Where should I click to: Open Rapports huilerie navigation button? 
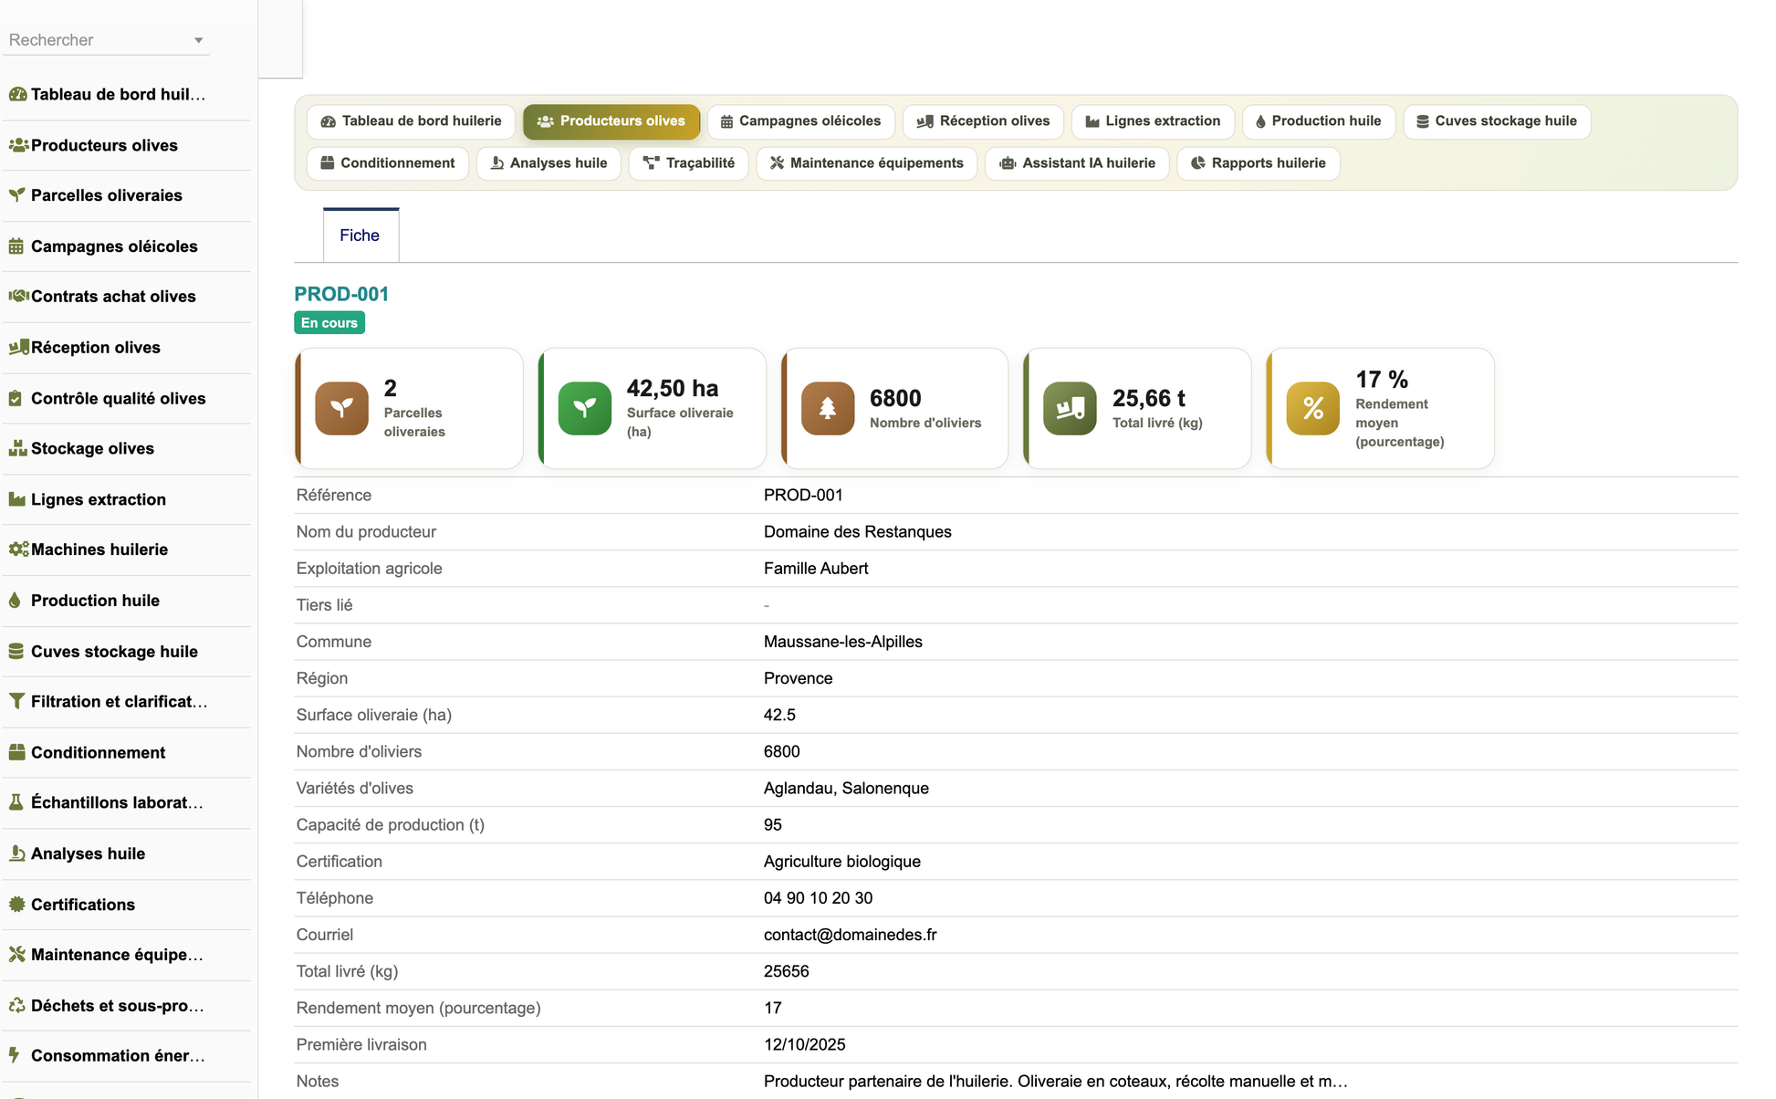1259,163
